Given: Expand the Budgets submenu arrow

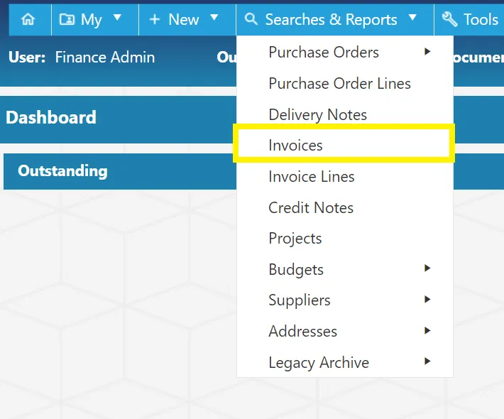Looking at the screenshot, I should tap(427, 268).
